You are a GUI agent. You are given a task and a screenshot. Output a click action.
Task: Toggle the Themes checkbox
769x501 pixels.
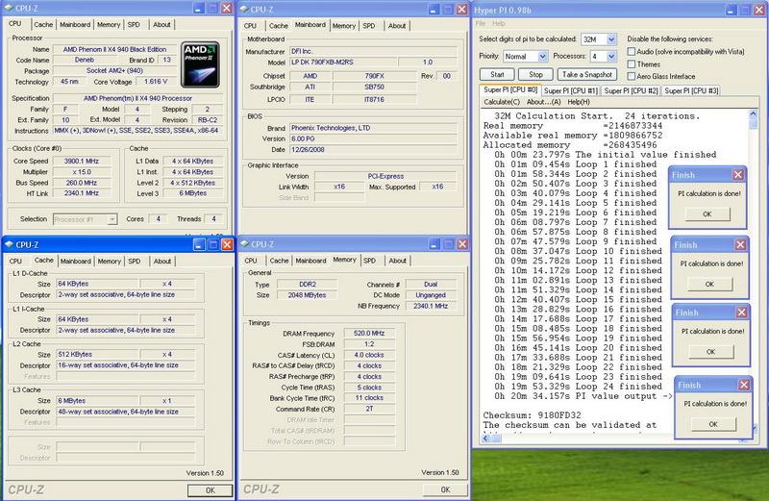[633, 63]
